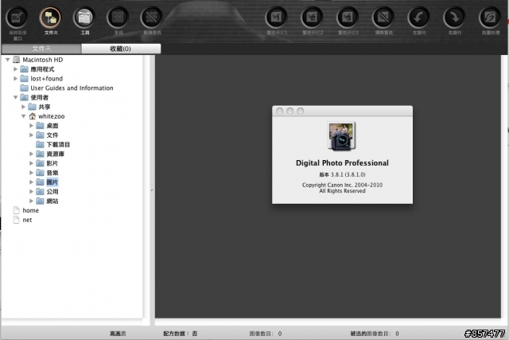Select the 公用 folder
Screen dimensions: 509x340
coord(52,192)
